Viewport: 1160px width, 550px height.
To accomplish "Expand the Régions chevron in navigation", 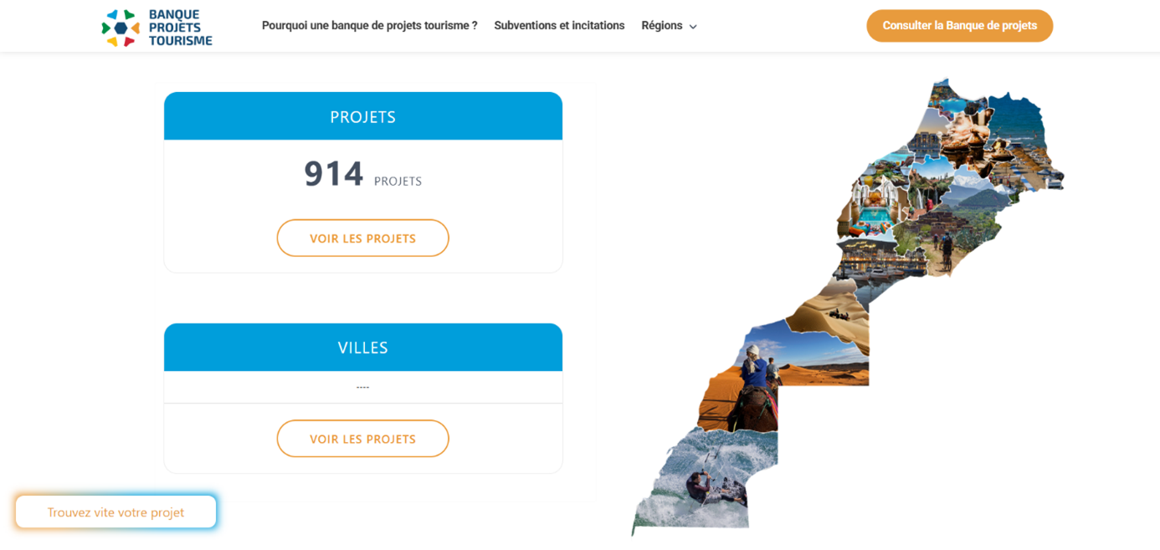I will pyautogui.click(x=693, y=27).
